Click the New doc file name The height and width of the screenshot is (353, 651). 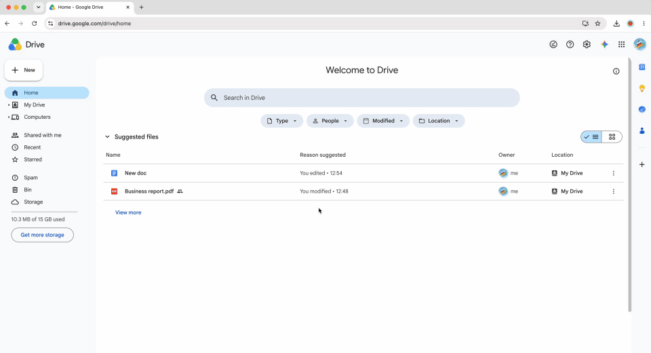point(136,173)
